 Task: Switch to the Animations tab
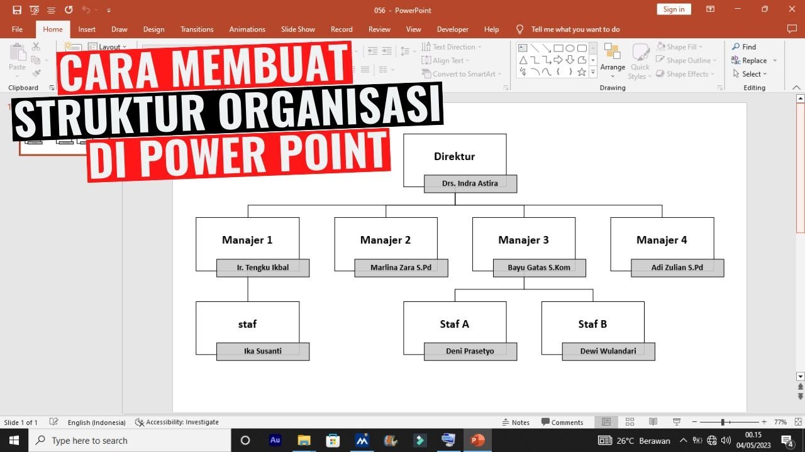tap(247, 30)
